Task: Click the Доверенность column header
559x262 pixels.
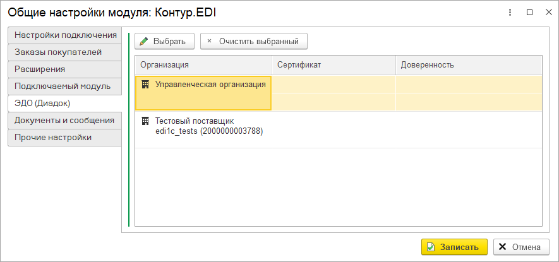Action: [469, 65]
